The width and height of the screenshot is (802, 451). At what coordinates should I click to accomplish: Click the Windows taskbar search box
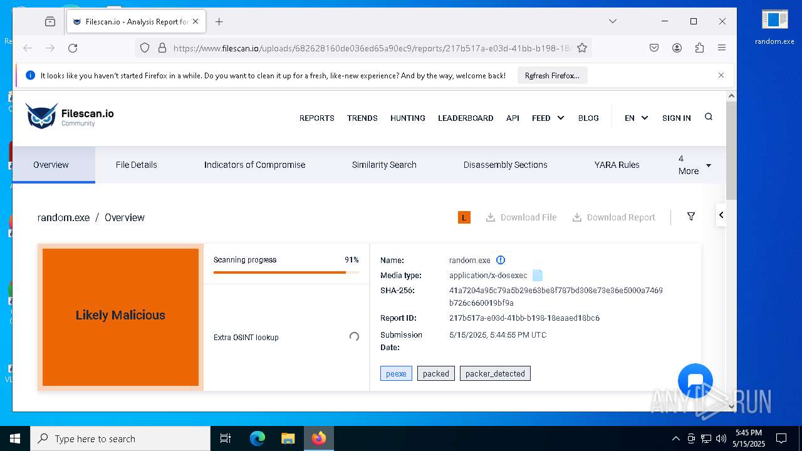click(x=120, y=438)
